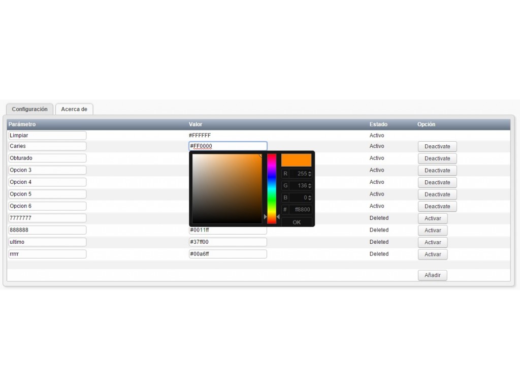520x390 pixels.
Task: Click the Parámetro column header
Action: pyautogui.click(x=22, y=124)
